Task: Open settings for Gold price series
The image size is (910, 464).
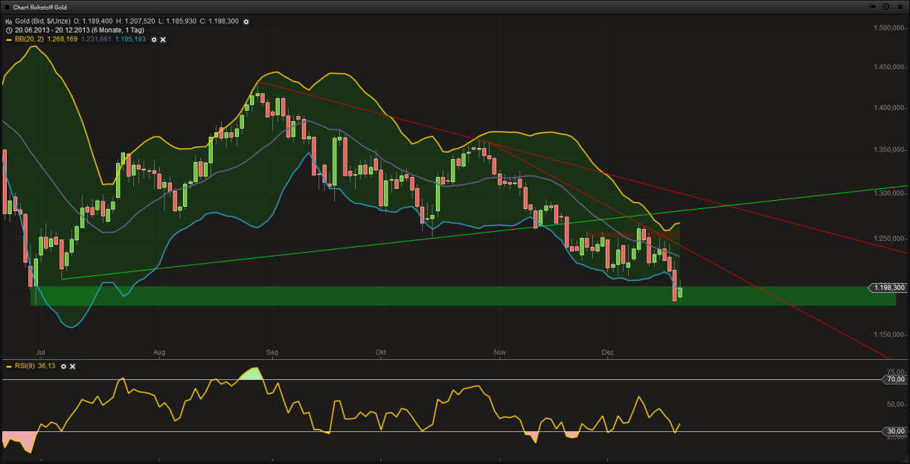Action: (x=246, y=22)
